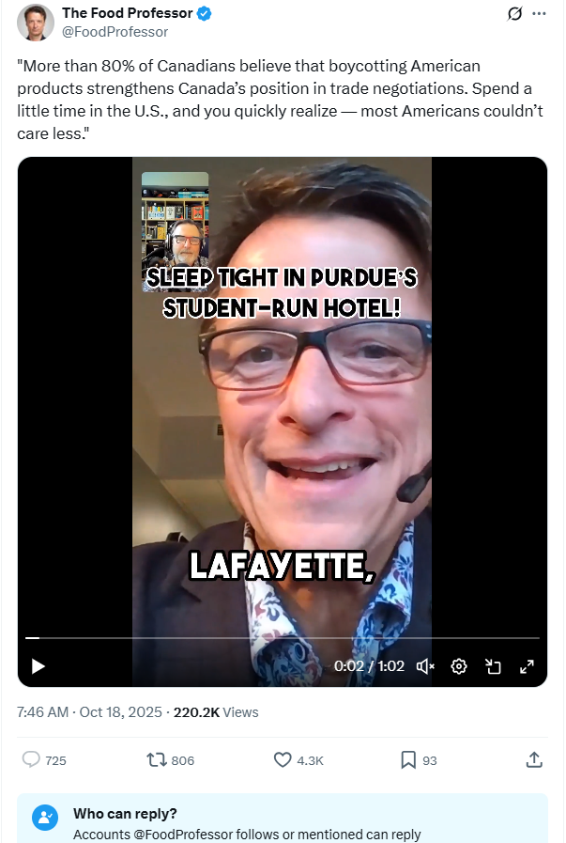Switch video to picture-in-picture mode
Viewport: 566px width, 843px height.
pyautogui.click(x=493, y=666)
